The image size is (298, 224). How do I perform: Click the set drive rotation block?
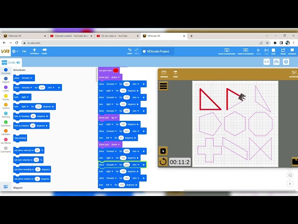[32, 179]
